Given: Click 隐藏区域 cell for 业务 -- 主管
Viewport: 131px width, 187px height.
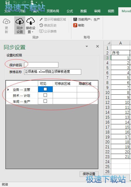Looking at the screenshot, I should click(x=87, y=89).
